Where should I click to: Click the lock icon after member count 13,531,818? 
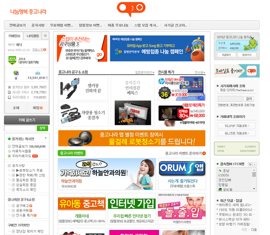coord(46,78)
